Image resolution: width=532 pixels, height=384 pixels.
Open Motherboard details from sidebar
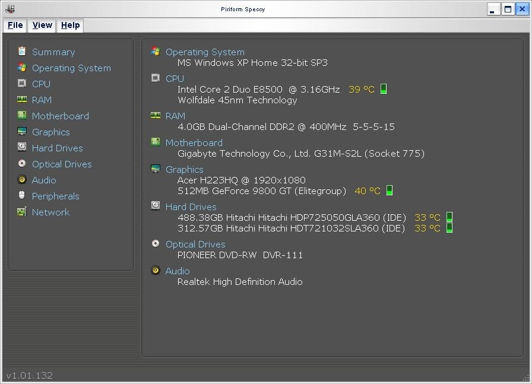point(61,116)
